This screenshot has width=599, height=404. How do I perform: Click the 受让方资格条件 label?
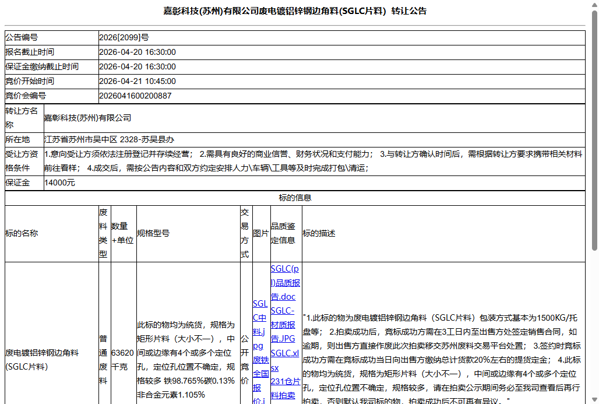(x=22, y=161)
